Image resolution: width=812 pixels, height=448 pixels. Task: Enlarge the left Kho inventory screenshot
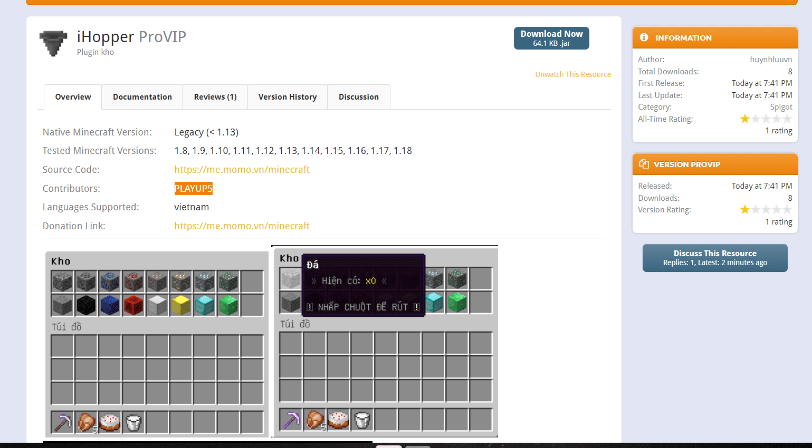[x=157, y=344]
